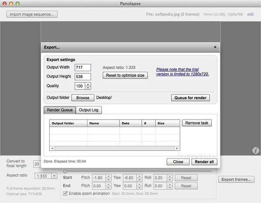Click the Output Height field

[83, 77]
